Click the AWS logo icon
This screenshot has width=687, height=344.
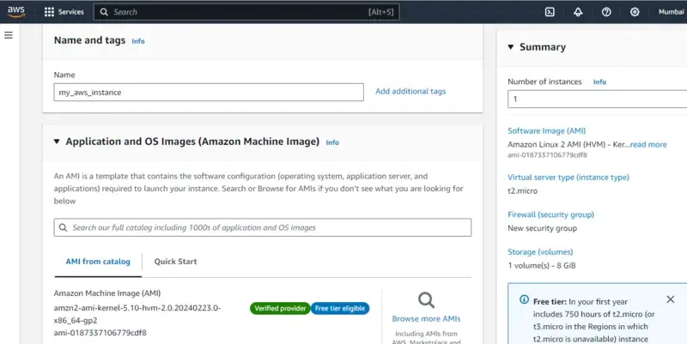click(x=16, y=12)
